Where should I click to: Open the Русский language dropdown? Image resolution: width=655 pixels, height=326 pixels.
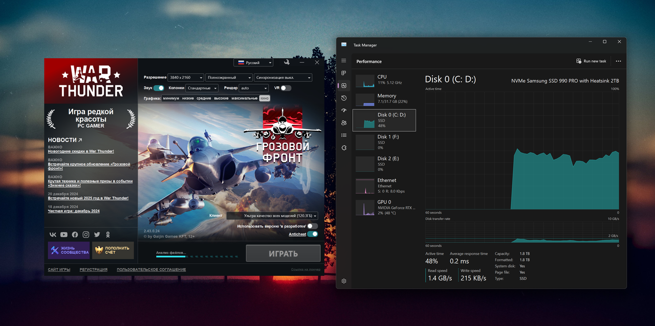click(253, 62)
